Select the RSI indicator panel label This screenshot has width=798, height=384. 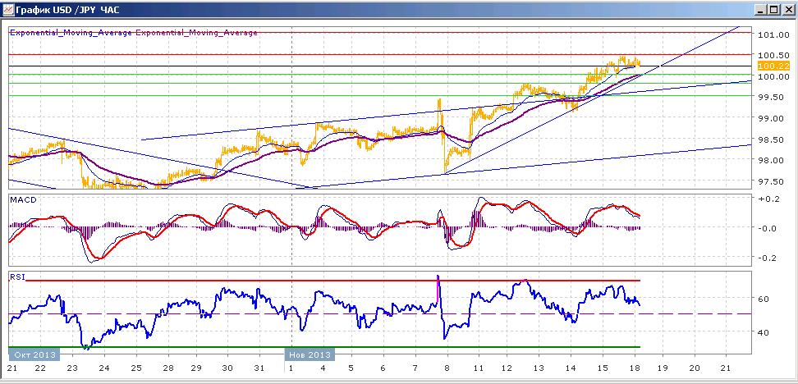tap(17, 277)
